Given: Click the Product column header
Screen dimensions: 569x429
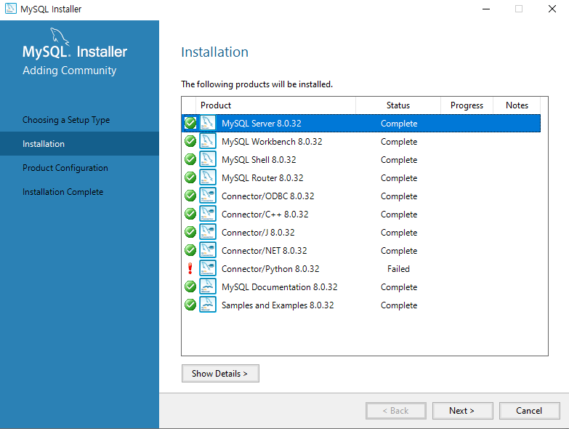Looking at the screenshot, I should (x=275, y=105).
